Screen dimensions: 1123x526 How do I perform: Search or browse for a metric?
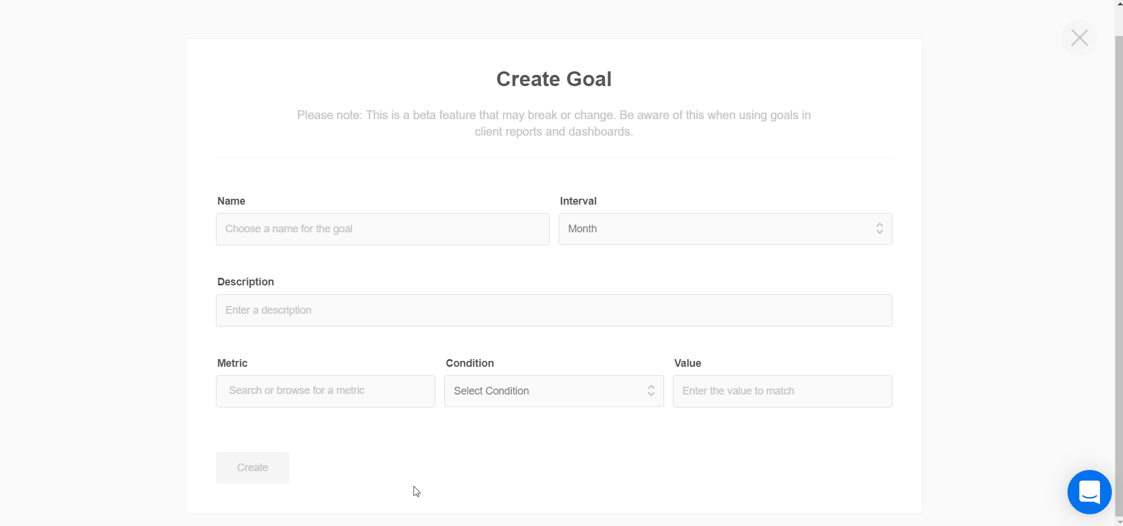[x=325, y=391]
